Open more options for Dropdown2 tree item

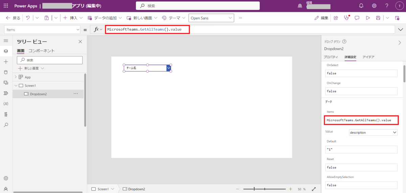pyautogui.click(x=76, y=94)
